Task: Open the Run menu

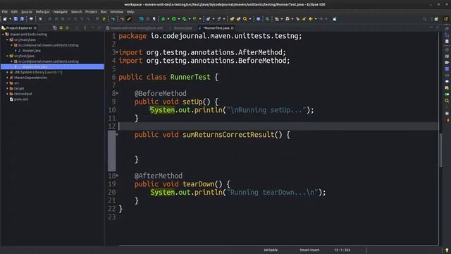Action: 104,12
